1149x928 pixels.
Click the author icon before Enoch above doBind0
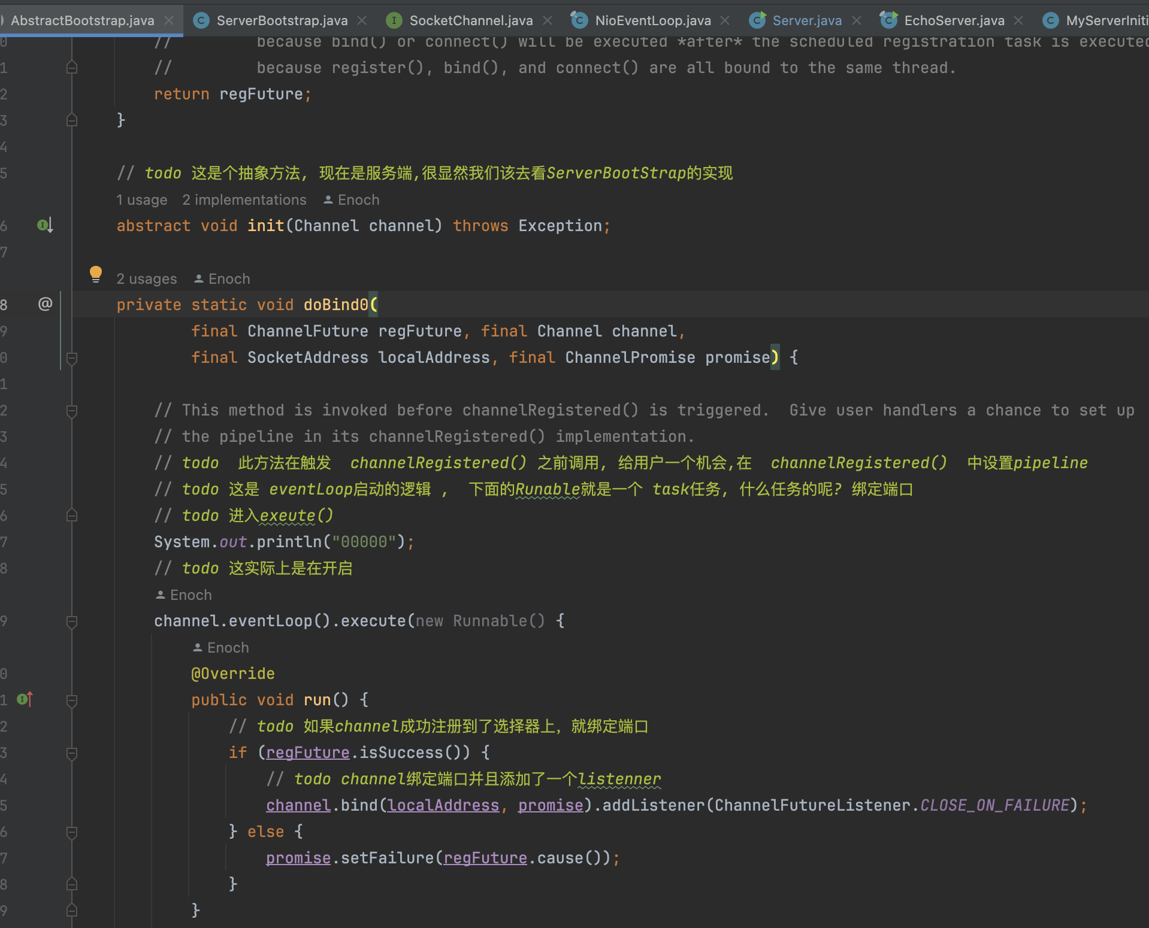point(199,279)
